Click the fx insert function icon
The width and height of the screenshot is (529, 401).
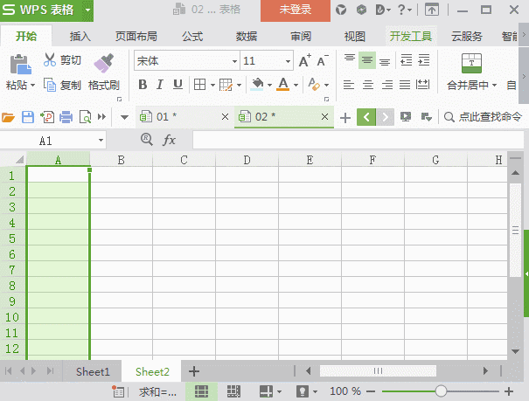pos(169,140)
